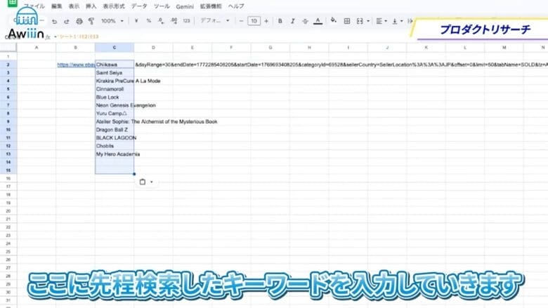
Task: Decrease font size with minus button
Action: [x=241, y=21]
